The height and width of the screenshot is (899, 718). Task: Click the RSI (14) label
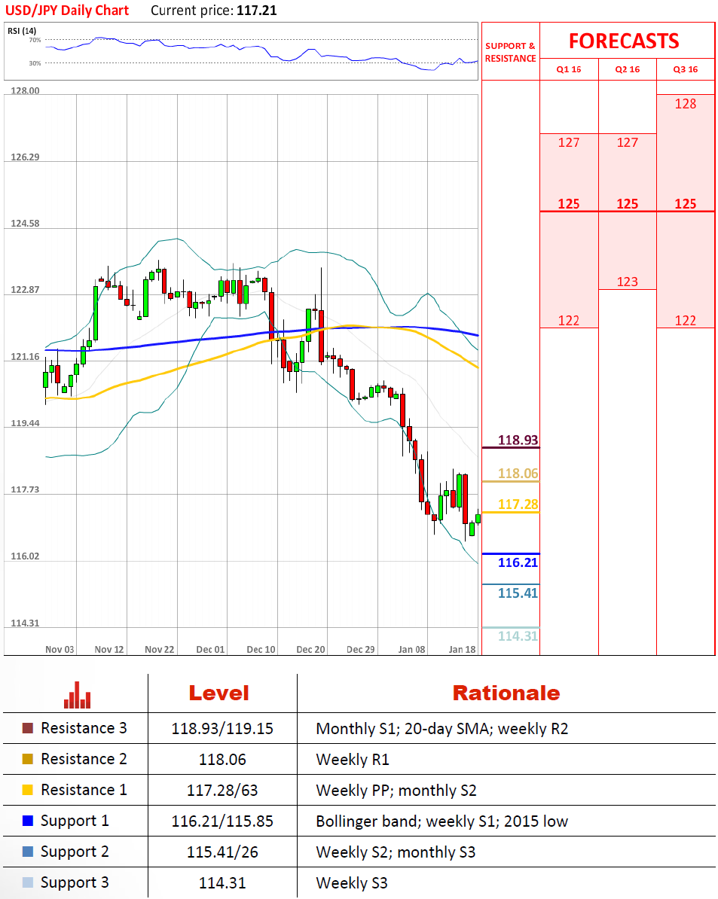22,31
